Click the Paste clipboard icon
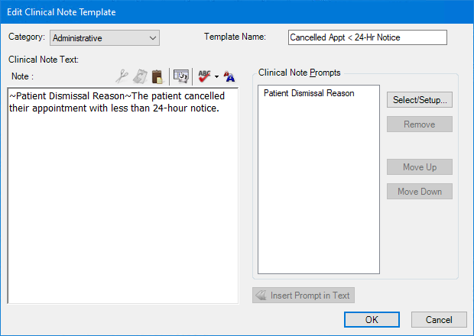Image resolution: width=474 pixels, height=336 pixels. point(157,76)
